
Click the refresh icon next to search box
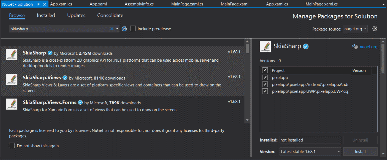point(125,29)
